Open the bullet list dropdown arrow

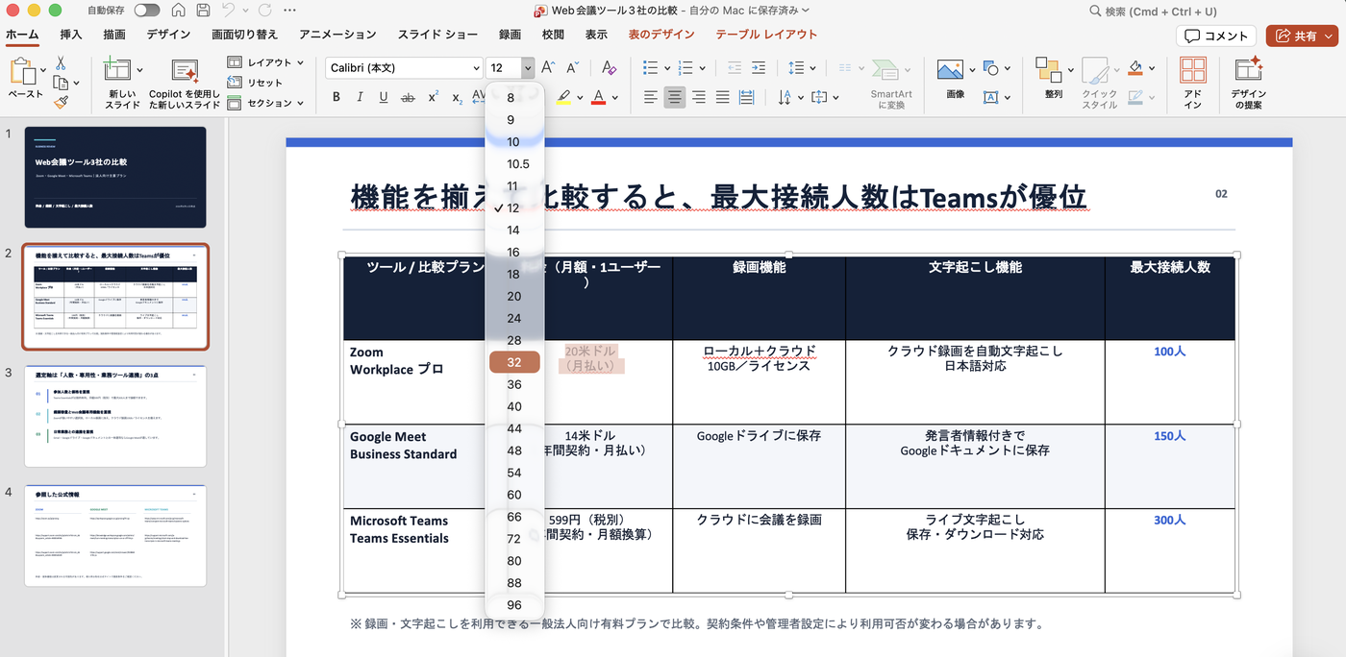[665, 67]
